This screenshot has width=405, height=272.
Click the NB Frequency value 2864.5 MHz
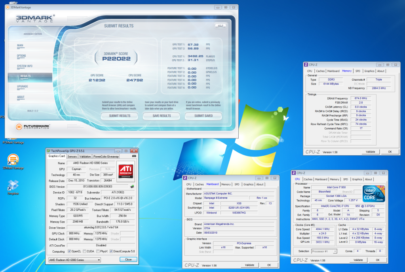point(378,88)
